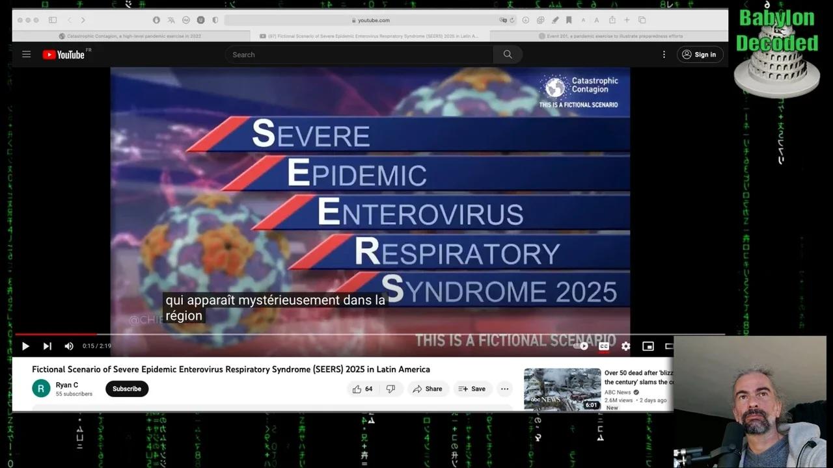The height and width of the screenshot is (468, 833).
Task: Open the ABC News blizzard video thumbnail
Action: click(x=562, y=389)
